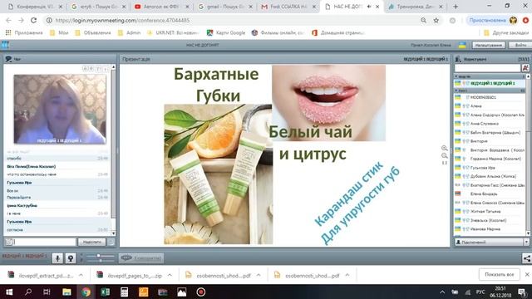
Task: Open the emoticon picker beside chat input
Action: tap(9, 242)
